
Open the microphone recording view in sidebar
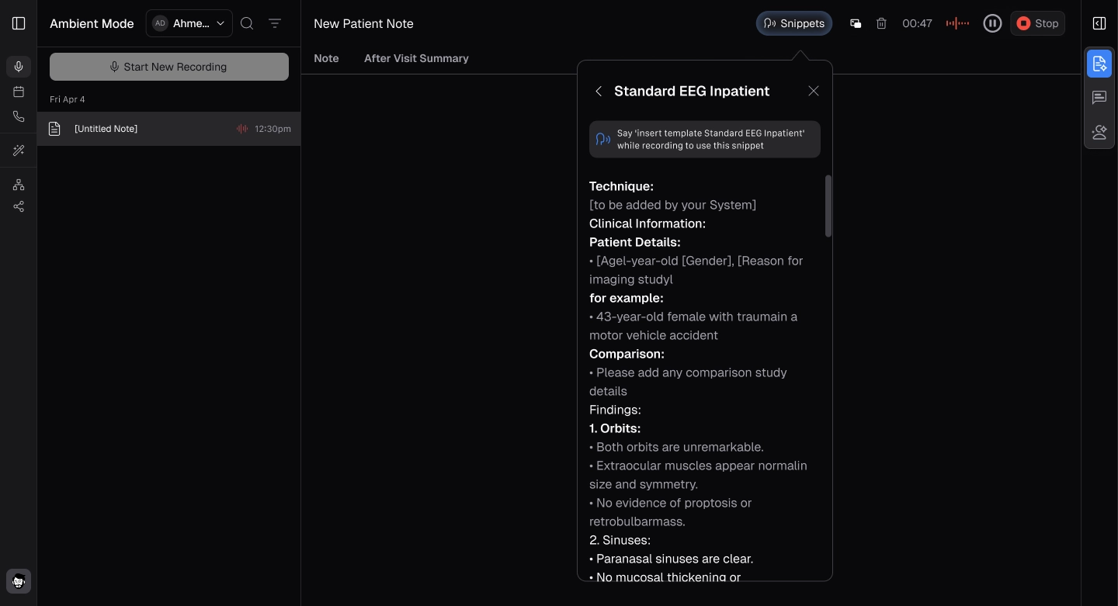tap(19, 67)
